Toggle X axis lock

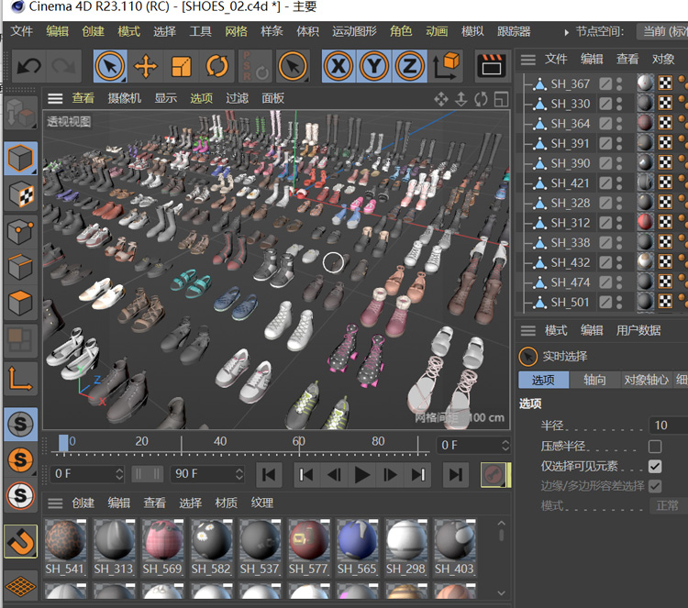point(338,66)
